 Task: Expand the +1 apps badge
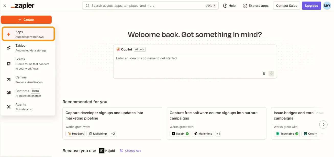(218, 134)
